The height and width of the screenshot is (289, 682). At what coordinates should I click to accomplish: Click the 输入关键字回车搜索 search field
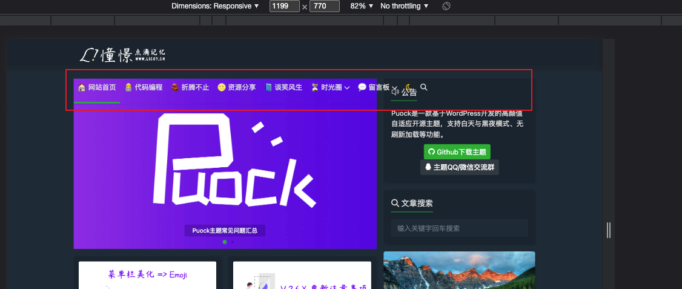click(x=459, y=228)
